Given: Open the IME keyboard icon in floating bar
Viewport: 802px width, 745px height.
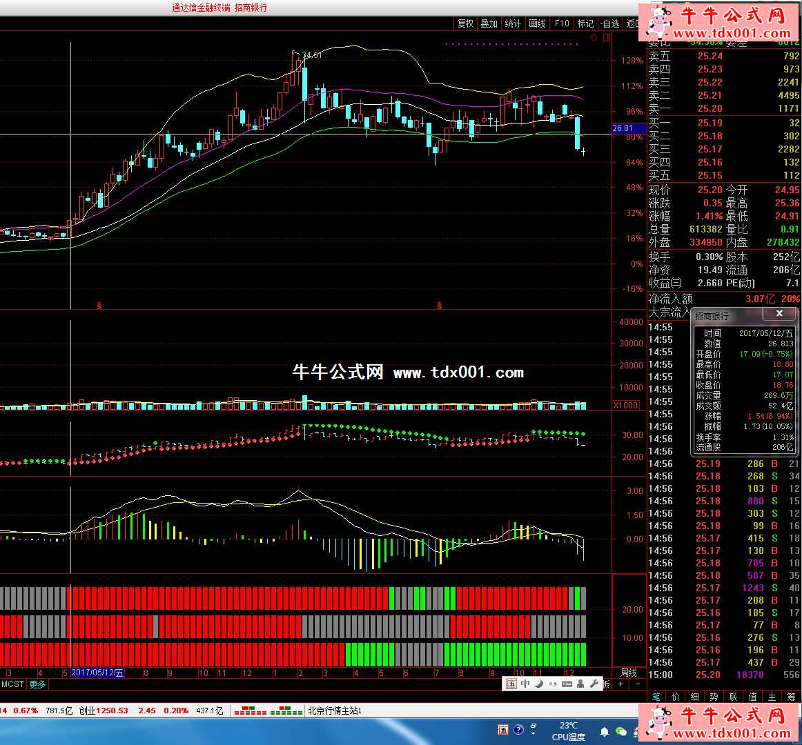Looking at the screenshot, I should (x=567, y=684).
